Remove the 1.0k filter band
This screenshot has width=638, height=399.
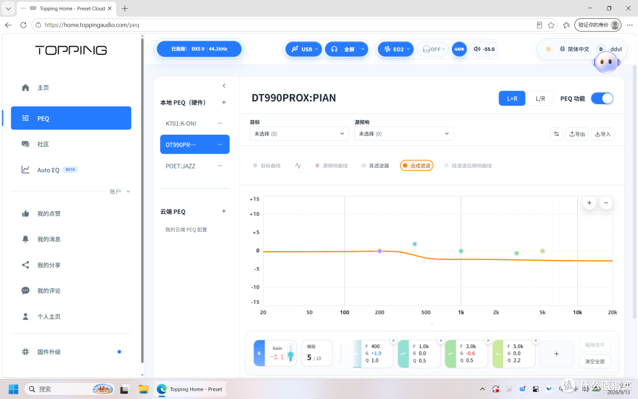coord(441,340)
